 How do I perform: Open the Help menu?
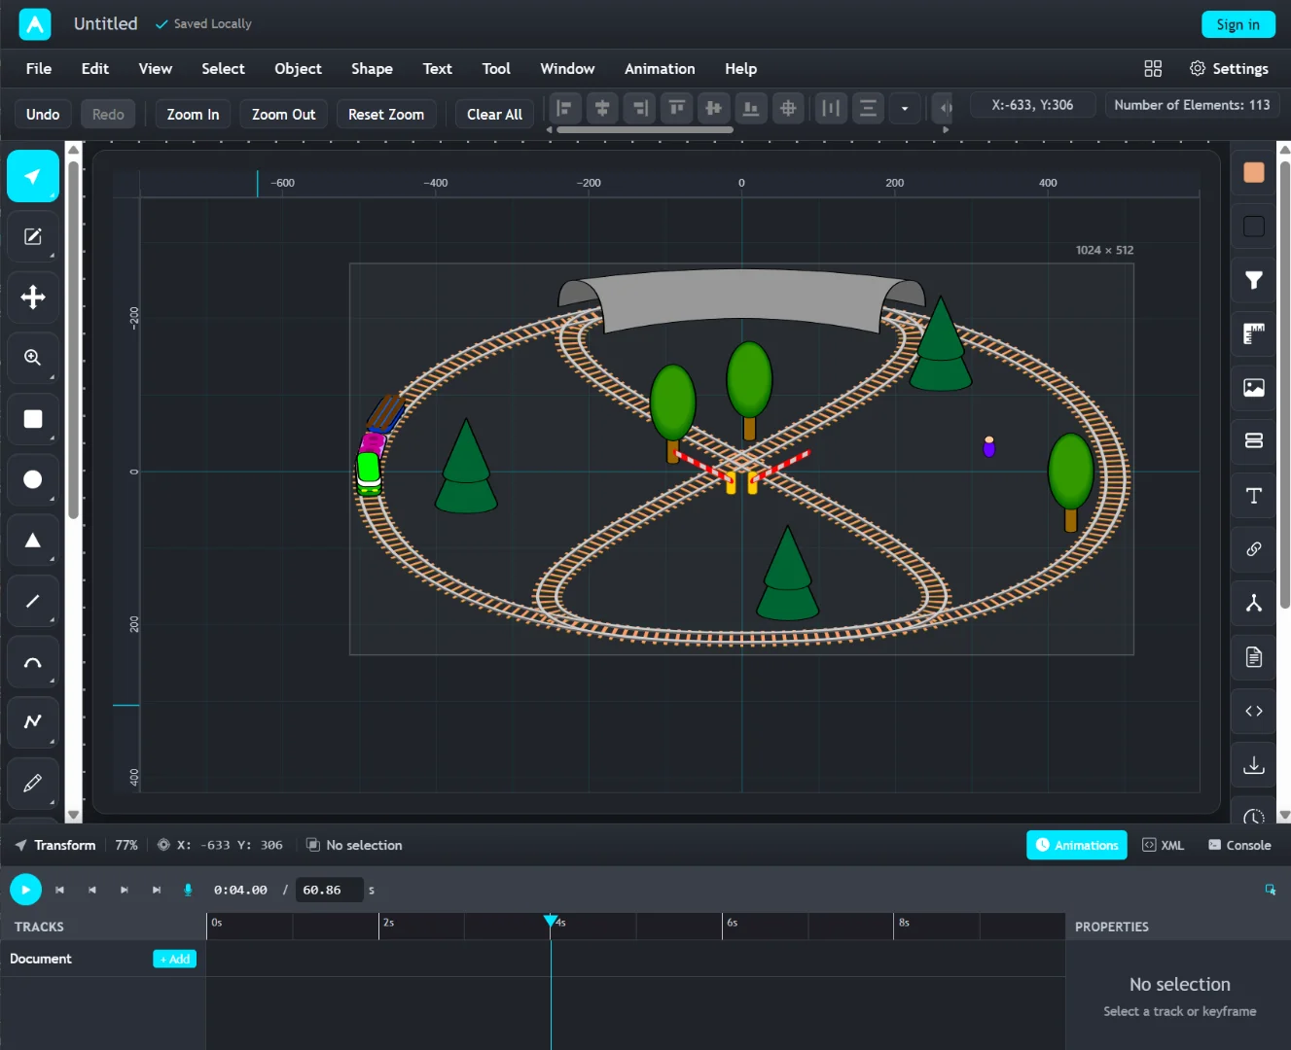(x=740, y=68)
